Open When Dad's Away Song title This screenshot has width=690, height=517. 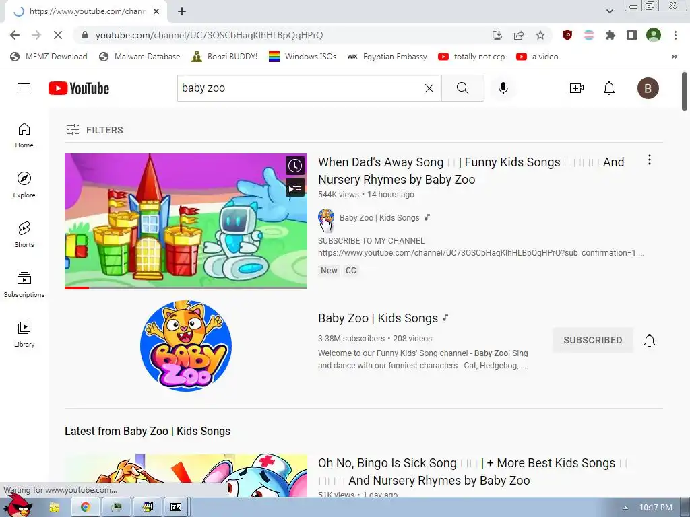click(471, 170)
